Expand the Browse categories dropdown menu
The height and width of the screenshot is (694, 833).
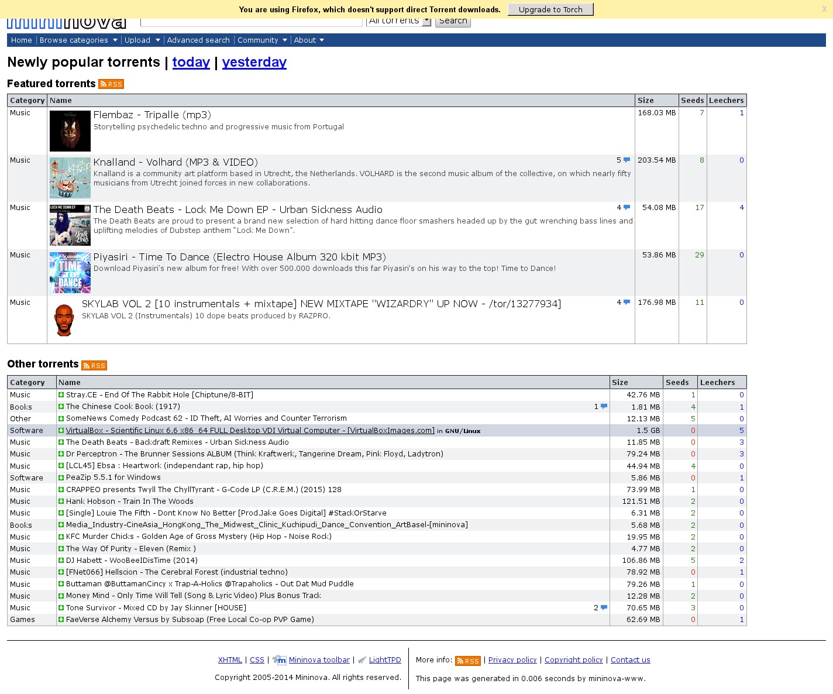tap(78, 40)
